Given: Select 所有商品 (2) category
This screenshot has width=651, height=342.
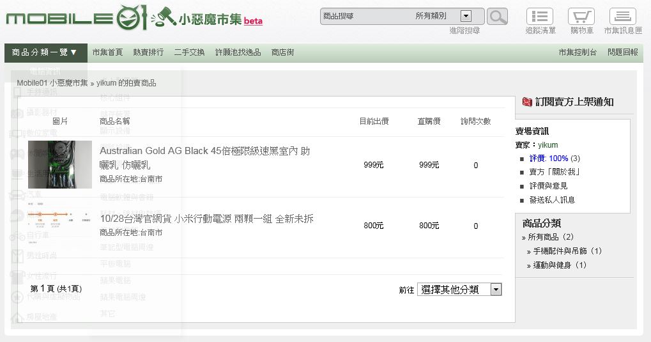Looking at the screenshot, I should [551, 237].
